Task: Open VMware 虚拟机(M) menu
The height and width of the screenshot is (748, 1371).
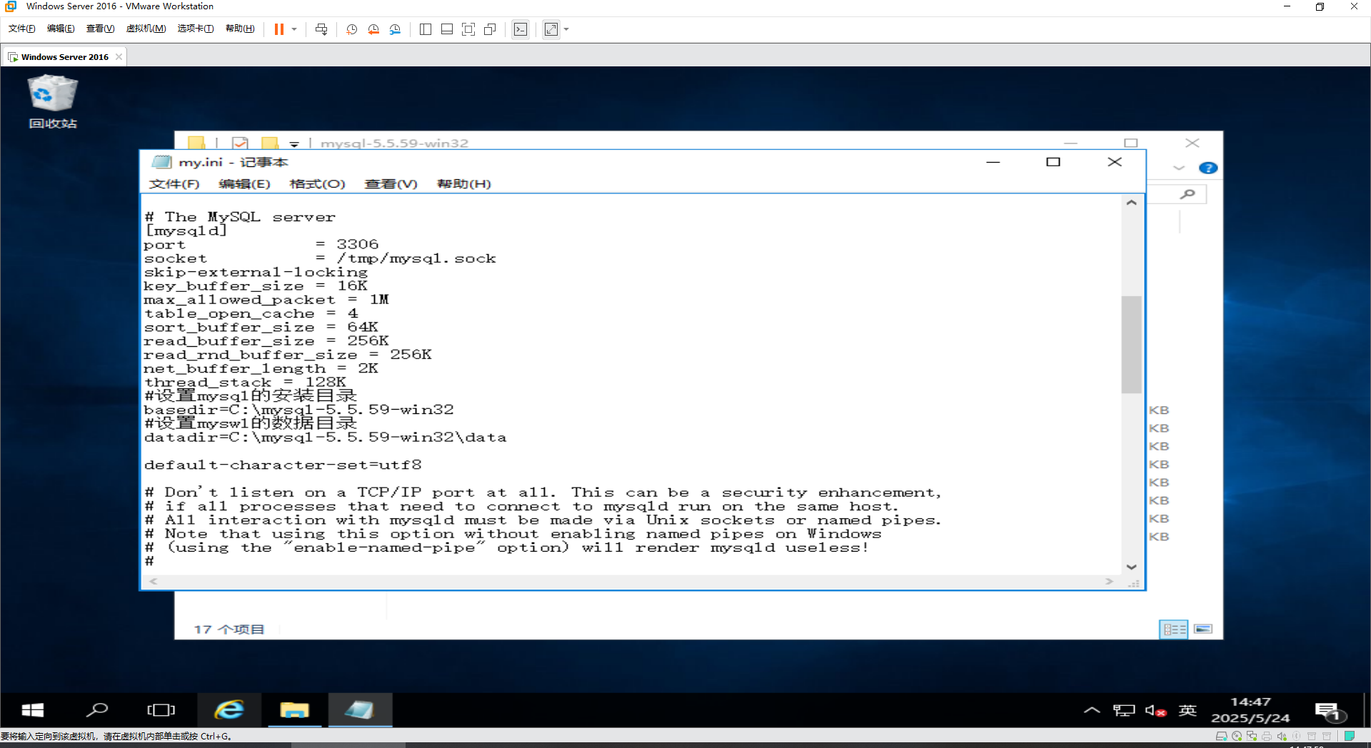Action: click(146, 29)
